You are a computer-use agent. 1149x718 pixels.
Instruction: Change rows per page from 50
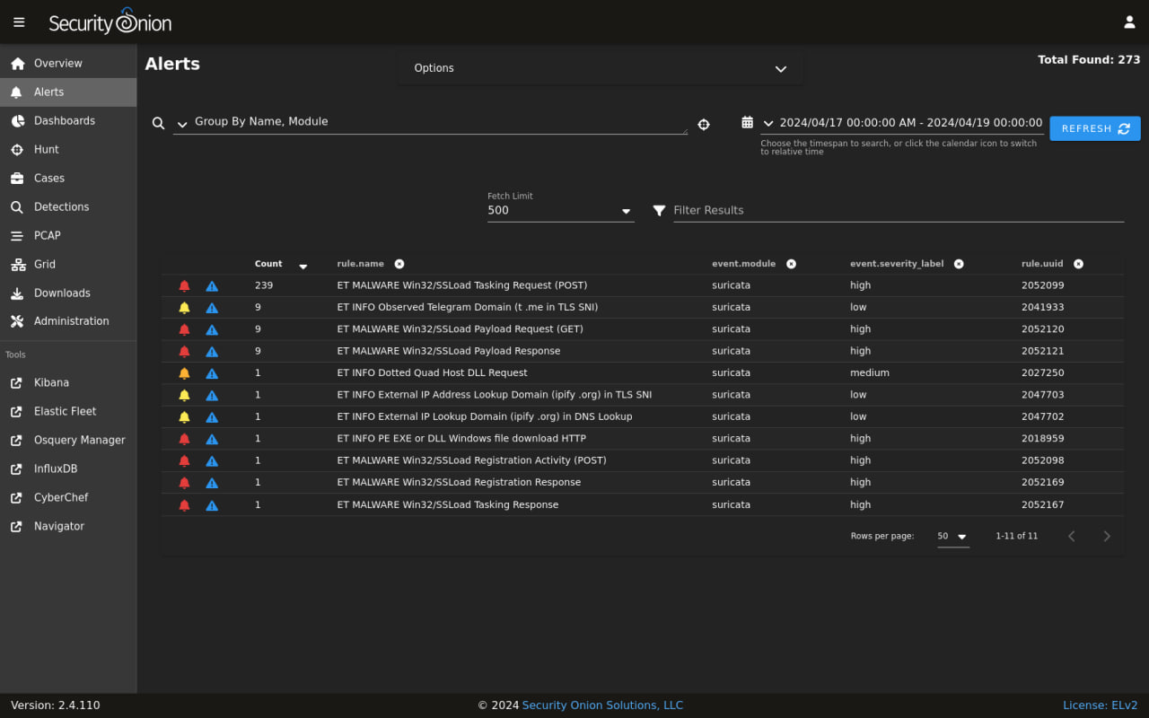pyautogui.click(x=953, y=537)
